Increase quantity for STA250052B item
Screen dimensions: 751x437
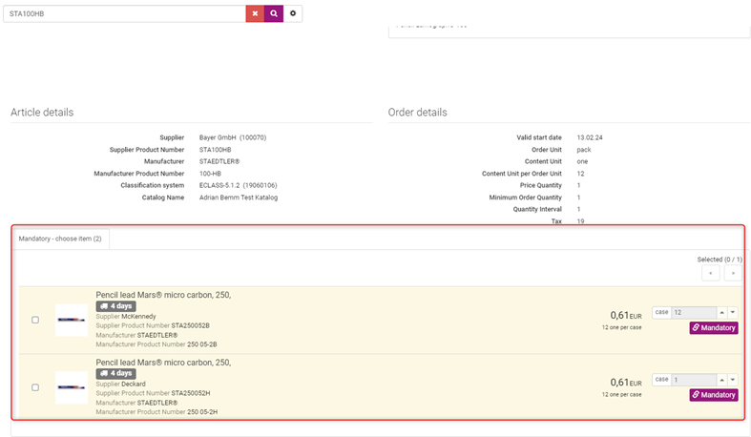tap(720, 312)
